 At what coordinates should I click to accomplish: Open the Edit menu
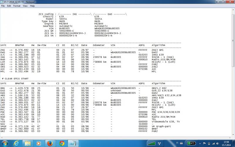[x=9, y=6]
